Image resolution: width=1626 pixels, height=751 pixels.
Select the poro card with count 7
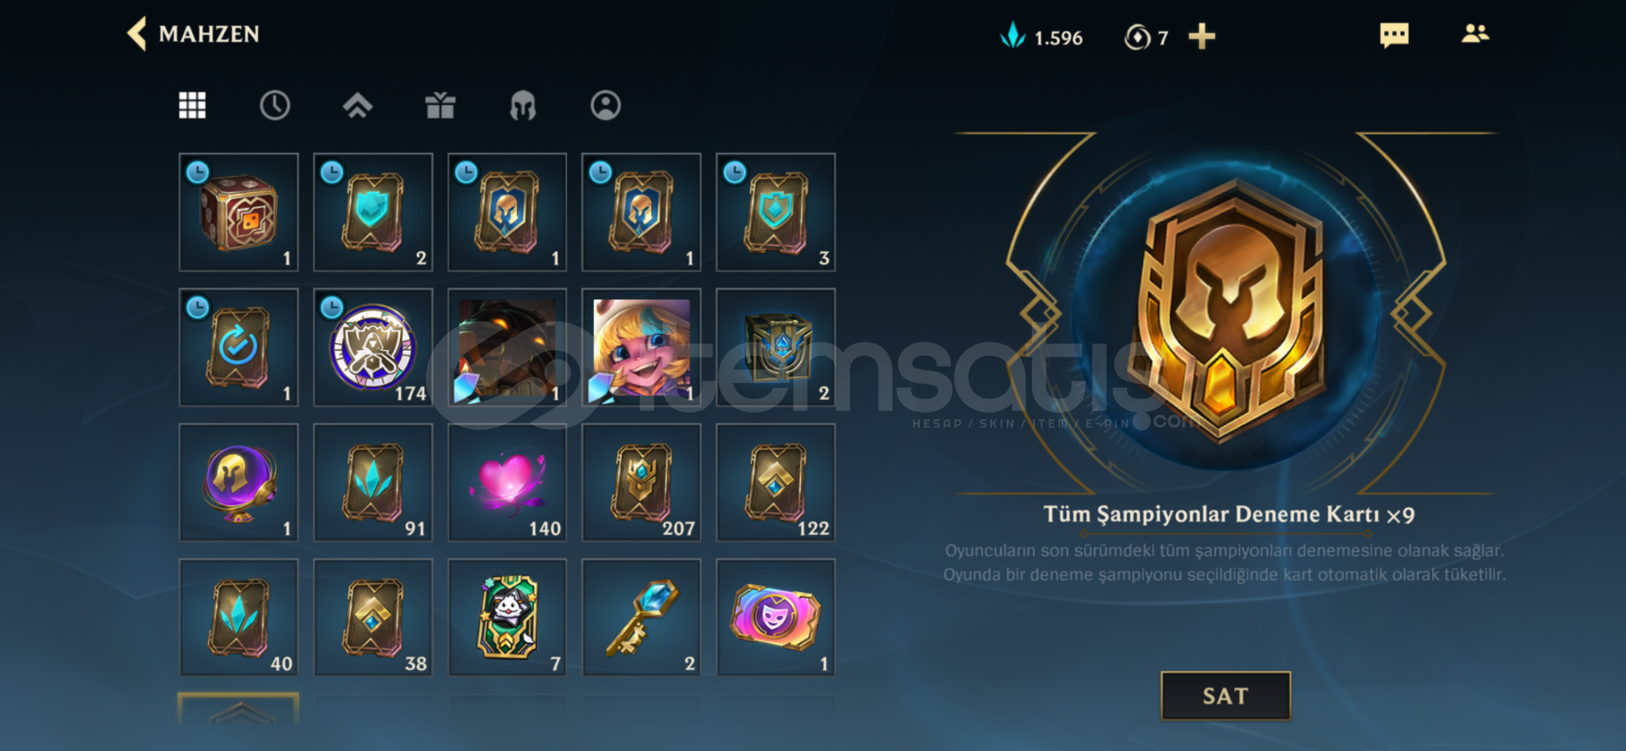pyautogui.click(x=507, y=617)
